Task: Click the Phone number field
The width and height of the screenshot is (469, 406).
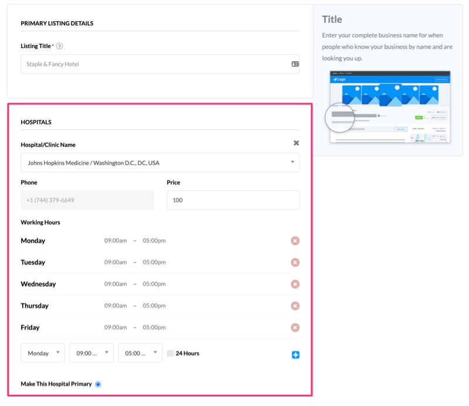Action: (x=87, y=200)
